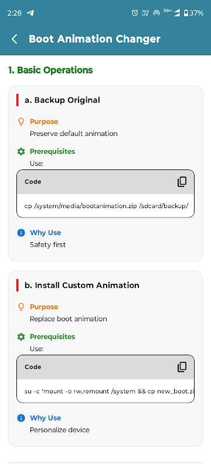The image size is (211, 469).
Task: Copy the Install Custom Animation code
Action: (182, 367)
